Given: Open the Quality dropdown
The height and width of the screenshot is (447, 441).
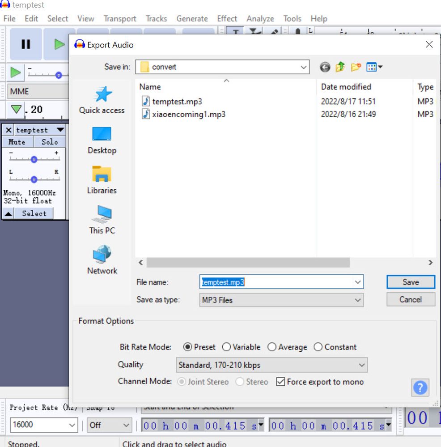Looking at the screenshot, I should pyautogui.click(x=272, y=365).
